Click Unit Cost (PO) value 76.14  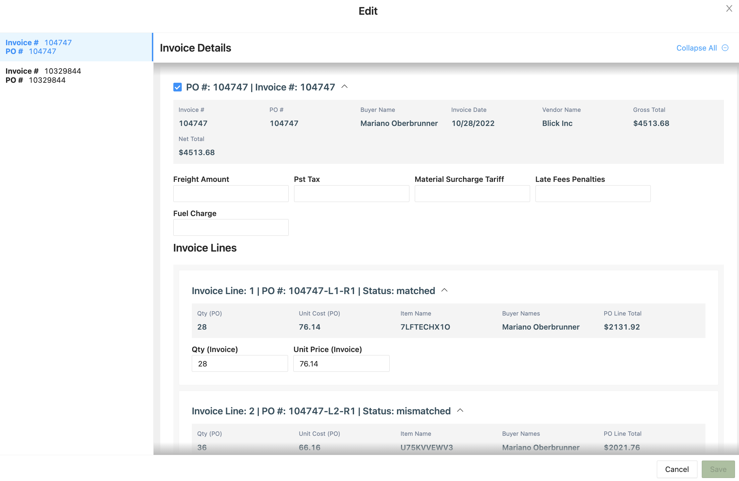coord(309,327)
